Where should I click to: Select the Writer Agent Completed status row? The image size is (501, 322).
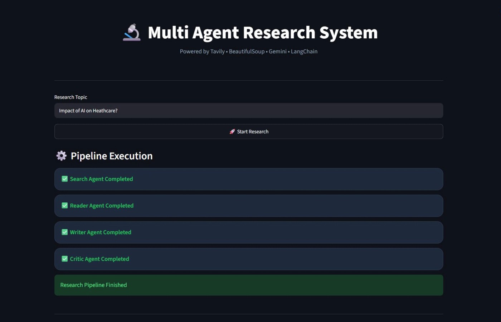pyautogui.click(x=249, y=232)
